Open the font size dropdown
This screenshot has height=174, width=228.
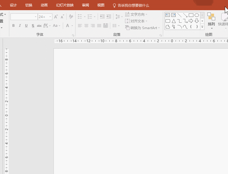[x=50, y=17]
